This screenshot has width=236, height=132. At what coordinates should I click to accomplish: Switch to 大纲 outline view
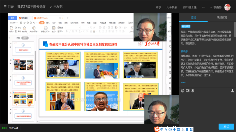pos(18,38)
